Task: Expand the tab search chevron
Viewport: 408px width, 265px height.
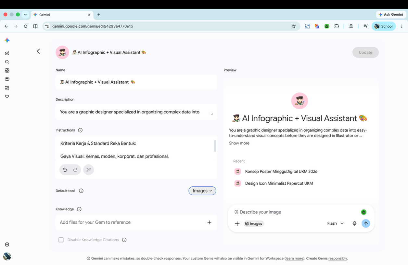Action: point(25,15)
